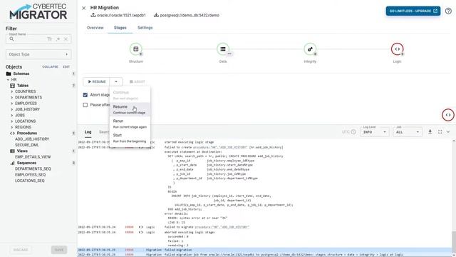Collapse the log panel with the chevron
The image size is (456, 257).
[448, 132]
